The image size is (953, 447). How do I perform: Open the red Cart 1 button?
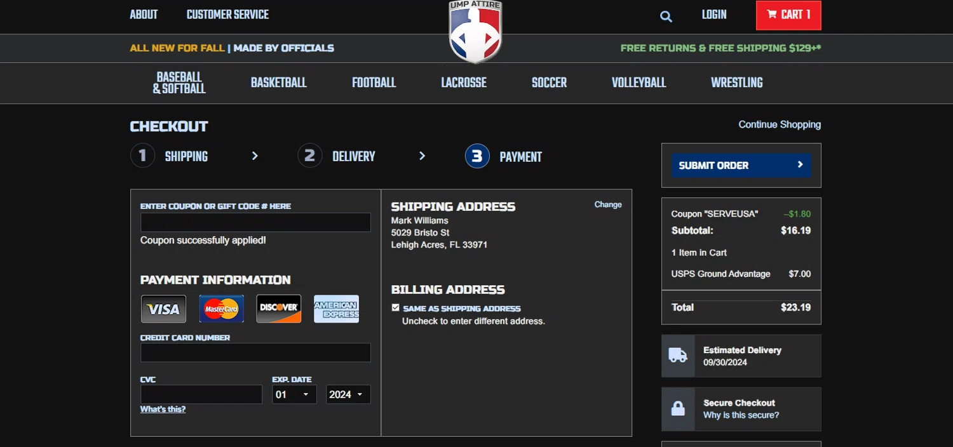click(x=788, y=15)
